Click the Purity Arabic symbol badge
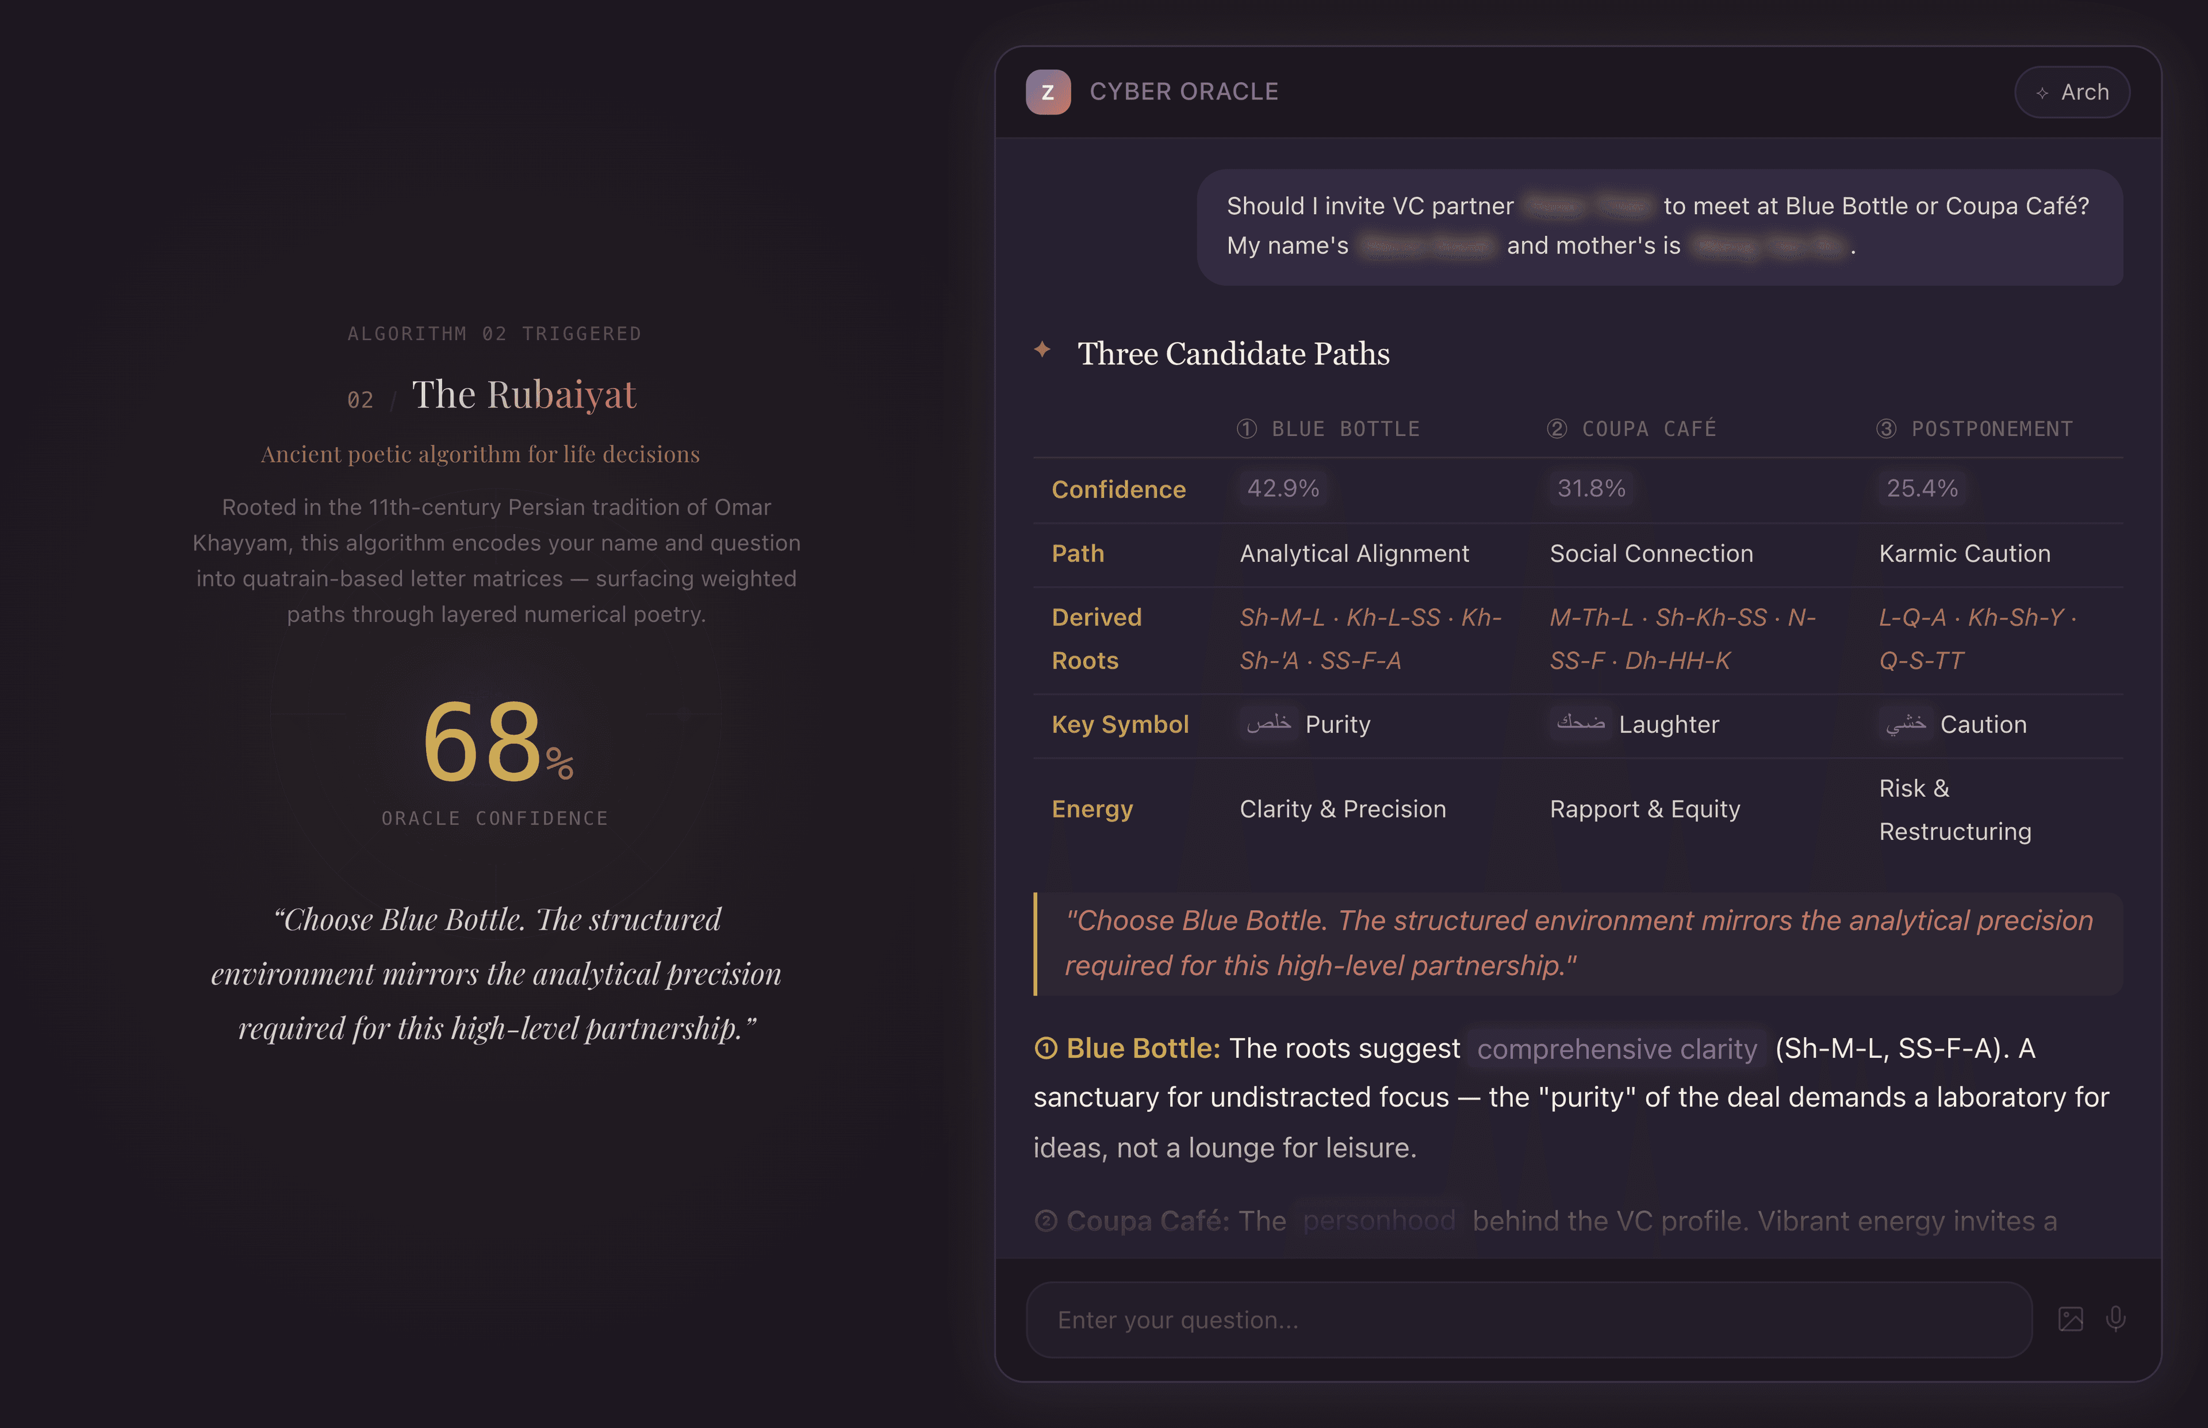This screenshot has height=1428, width=2208. coord(1270,724)
